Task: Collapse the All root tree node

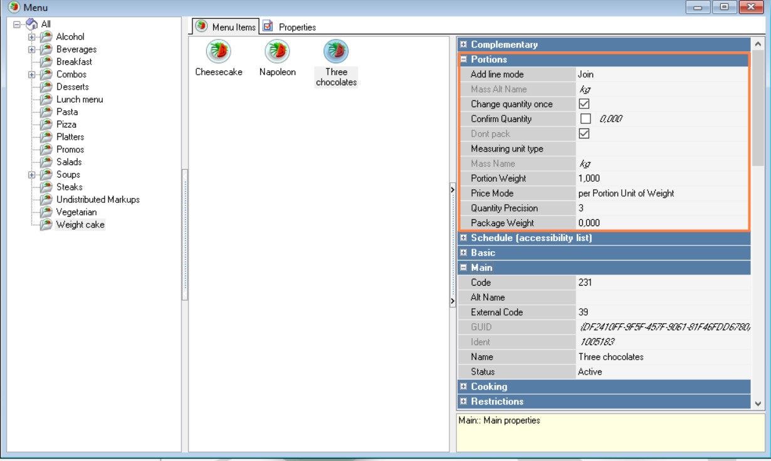Action: [x=16, y=24]
